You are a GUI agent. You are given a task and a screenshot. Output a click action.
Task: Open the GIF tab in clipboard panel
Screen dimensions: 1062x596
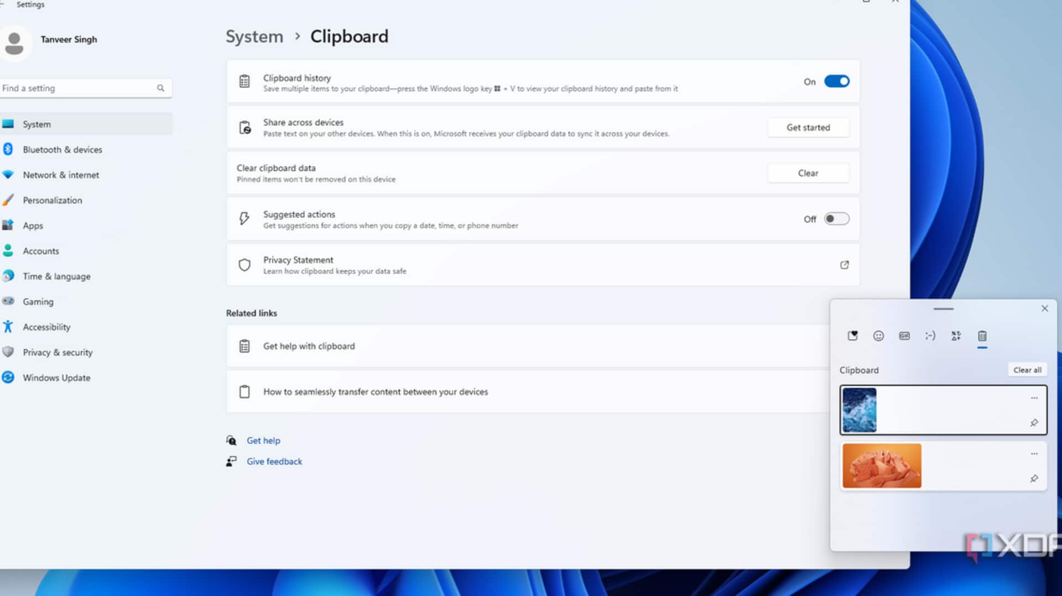point(904,336)
